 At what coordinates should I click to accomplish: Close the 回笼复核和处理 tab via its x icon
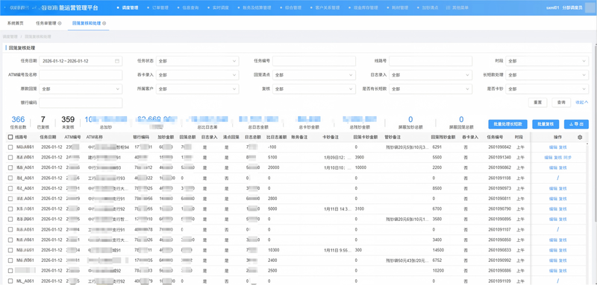[x=104, y=23]
